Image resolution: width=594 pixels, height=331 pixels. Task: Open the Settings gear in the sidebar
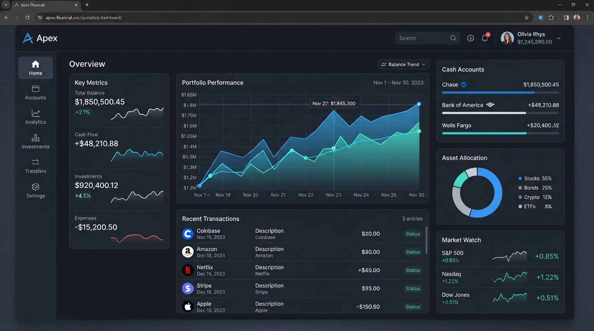tap(35, 187)
